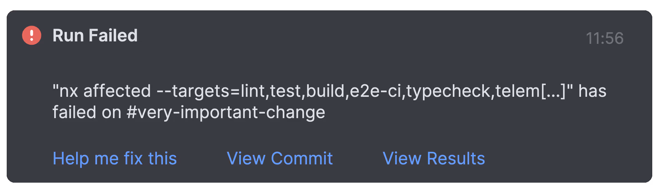
Task: Click the 11:56 timestamp
Action: click(x=605, y=37)
